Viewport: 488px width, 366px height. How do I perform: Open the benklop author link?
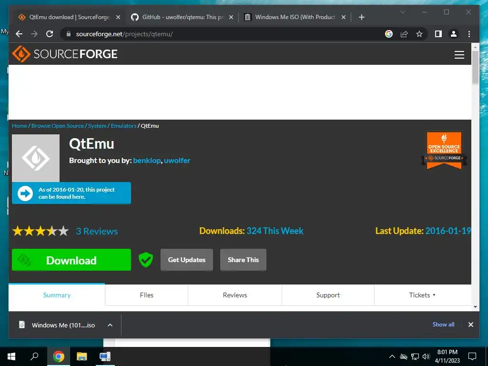tap(147, 160)
